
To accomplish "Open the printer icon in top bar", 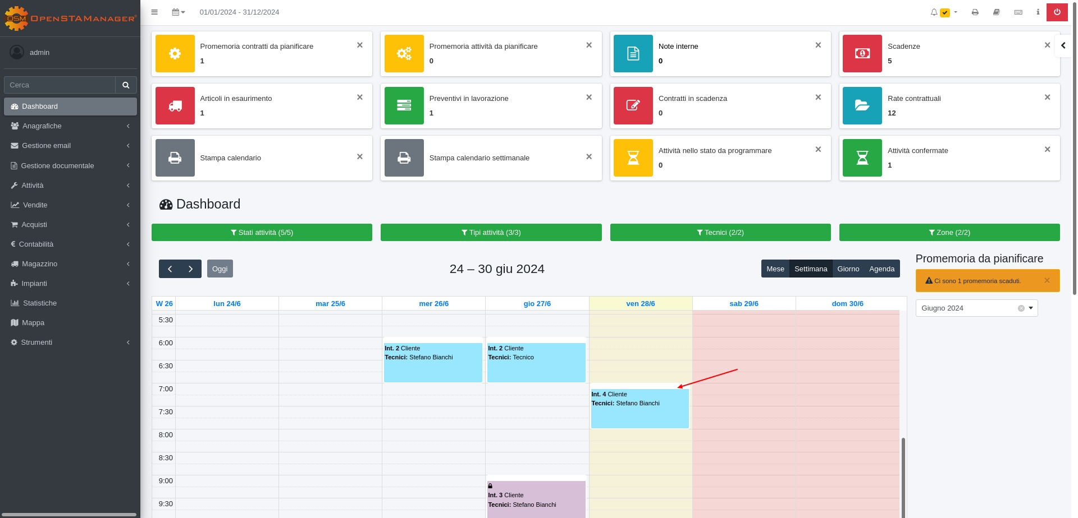I will click(x=975, y=12).
